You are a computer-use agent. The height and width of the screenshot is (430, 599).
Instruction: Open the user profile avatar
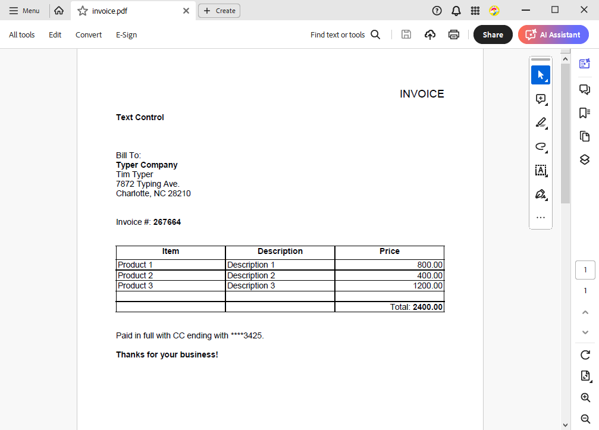tap(494, 11)
